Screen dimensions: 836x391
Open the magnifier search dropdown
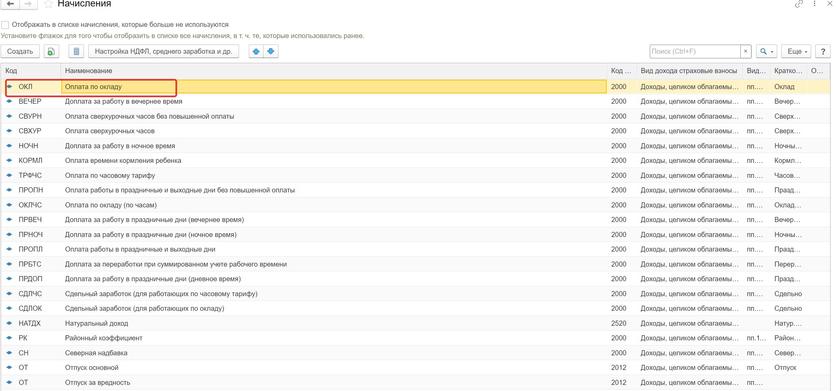767,51
